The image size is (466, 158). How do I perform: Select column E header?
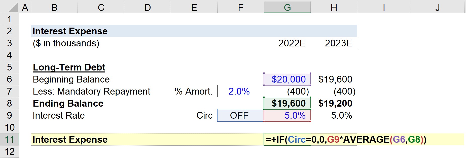[x=194, y=8]
